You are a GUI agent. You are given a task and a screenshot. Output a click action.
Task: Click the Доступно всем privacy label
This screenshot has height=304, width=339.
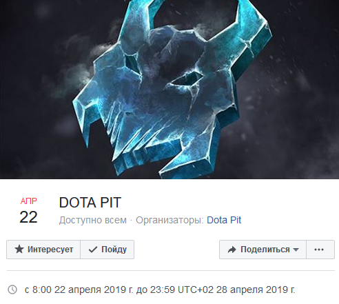[x=93, y=220]
